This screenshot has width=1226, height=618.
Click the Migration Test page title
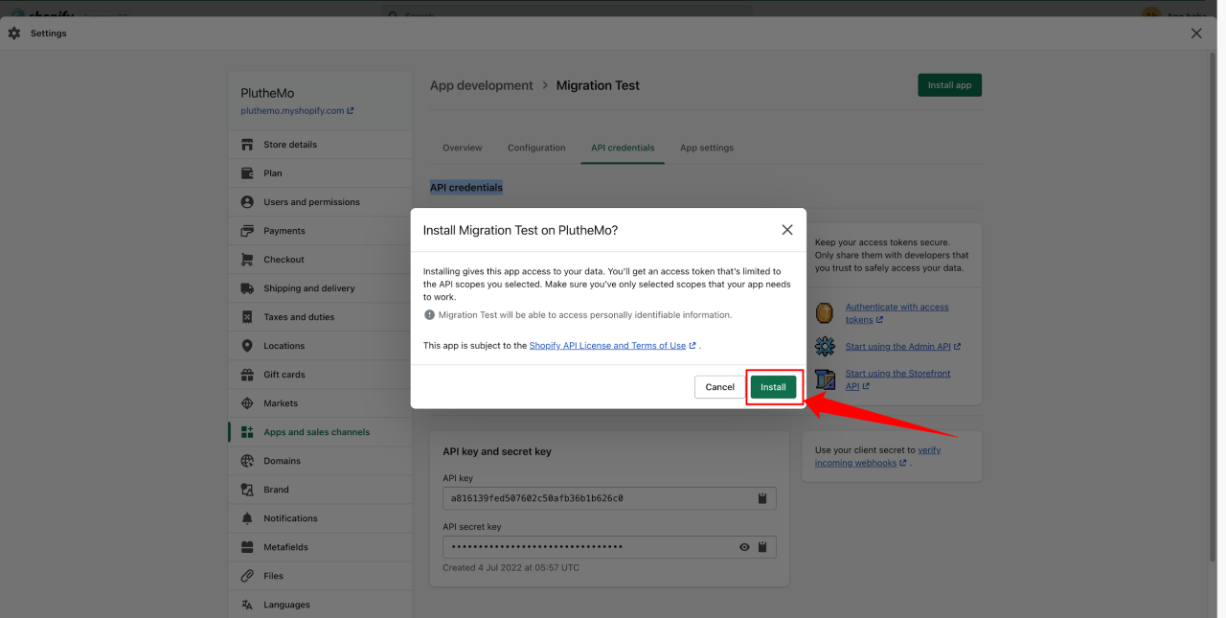(x=598, y=85)
